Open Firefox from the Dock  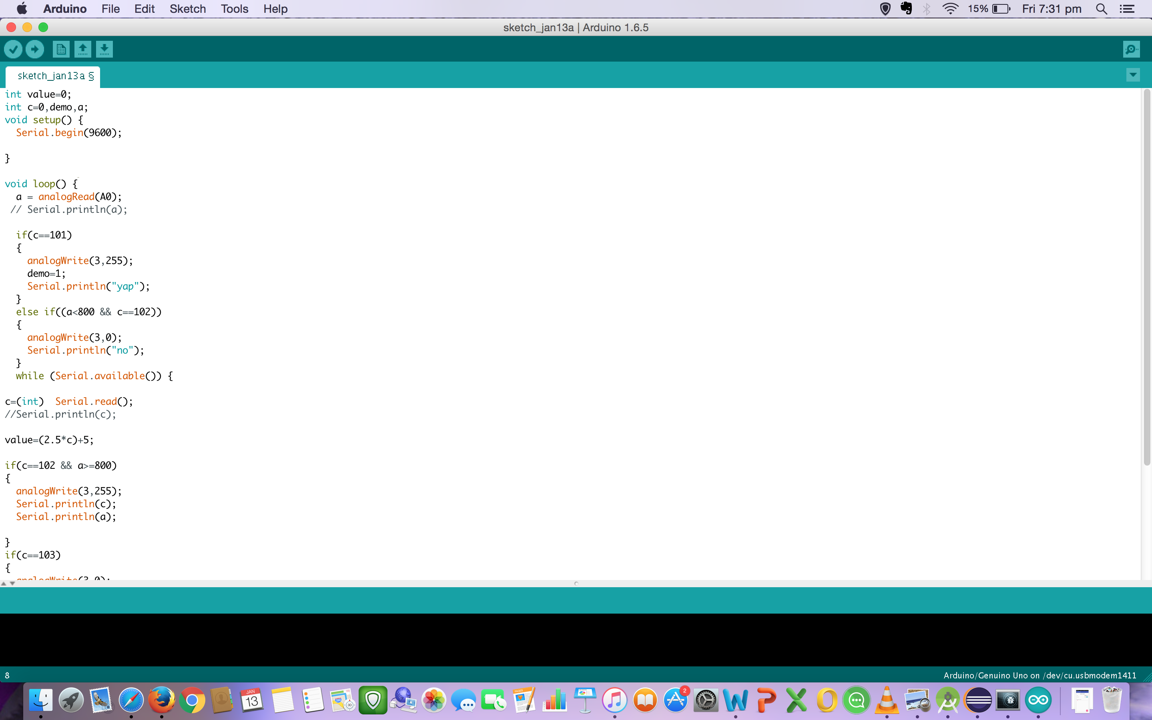tap(161, 700)
